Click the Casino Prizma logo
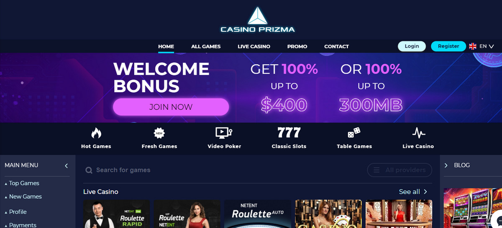The height and width of the screenshot is (228, 502). [x=258, y=20]
